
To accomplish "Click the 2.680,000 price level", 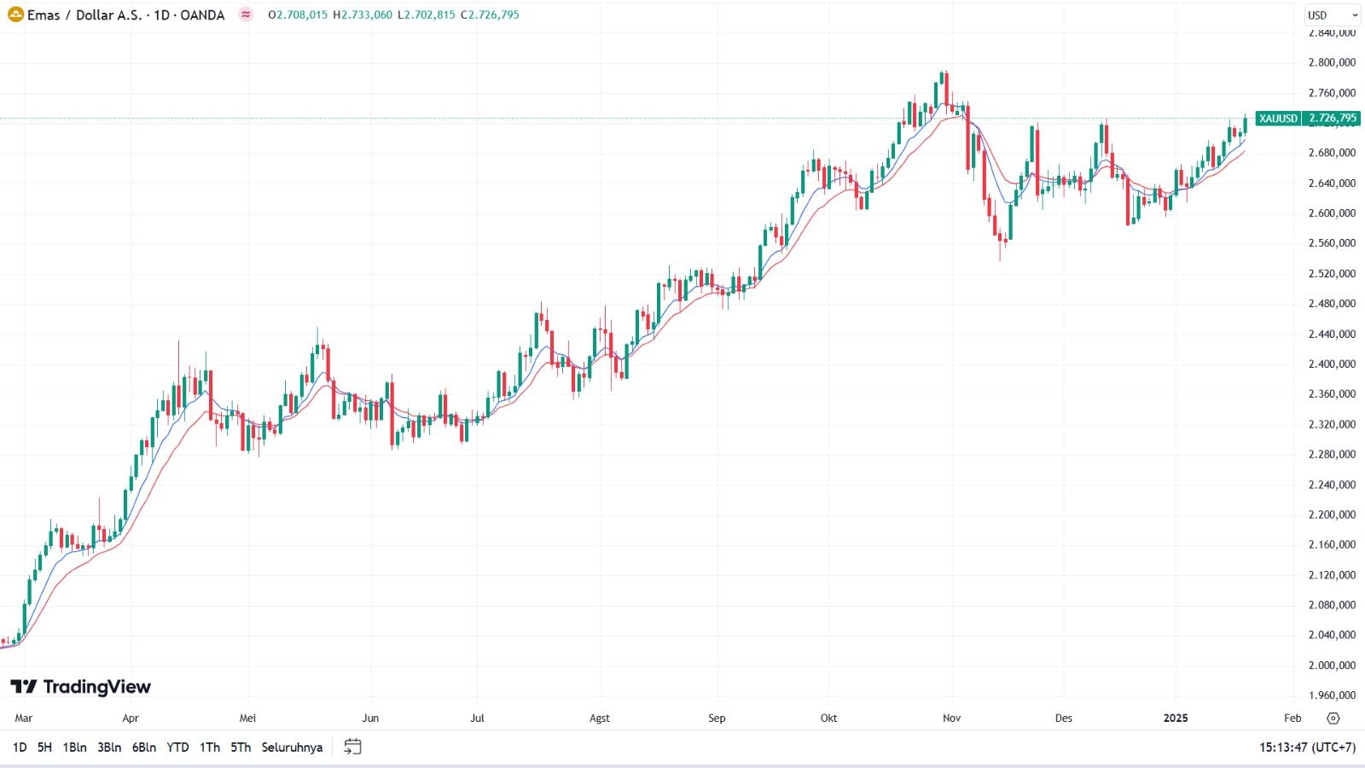I will [x=1332, y=153].
